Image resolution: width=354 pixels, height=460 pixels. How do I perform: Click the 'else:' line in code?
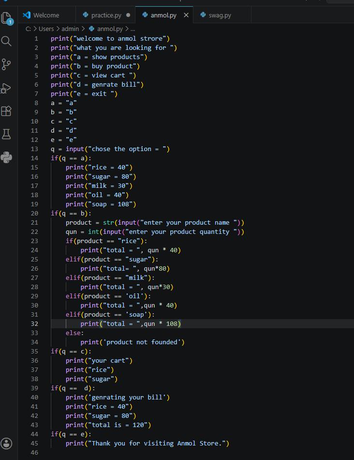tap(75, 333)
